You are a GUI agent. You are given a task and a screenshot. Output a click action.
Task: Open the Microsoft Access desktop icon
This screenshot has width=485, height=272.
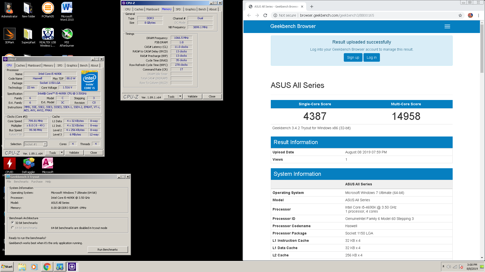pos(48,165)
